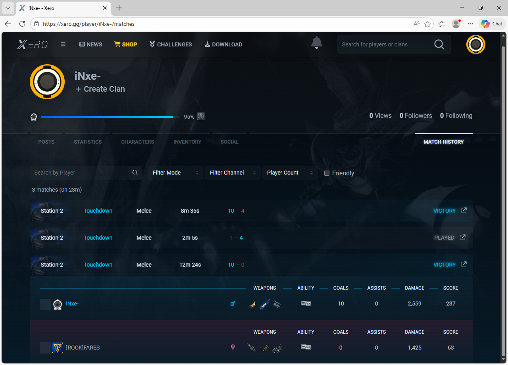508x365 pixels.
Task: Click the Xero logo
Action: pyautogui.click(x=33, y=44)
